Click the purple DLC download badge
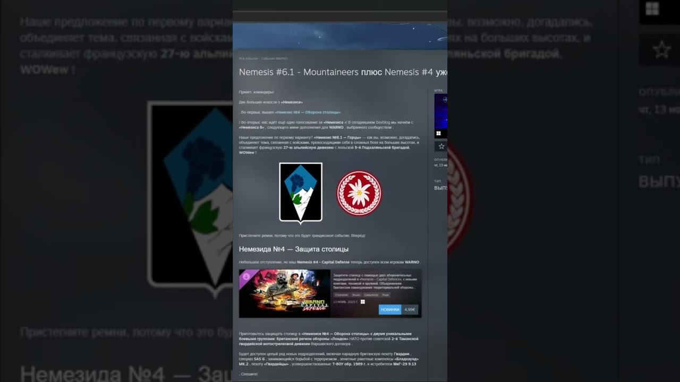680x382 pixels. (245, 276)
